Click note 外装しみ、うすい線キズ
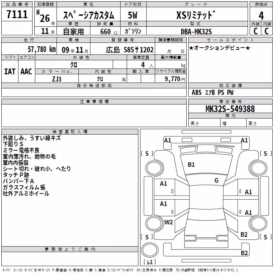Image resolution: width=274 pixels, height=274 pixels. click(32, 138)
